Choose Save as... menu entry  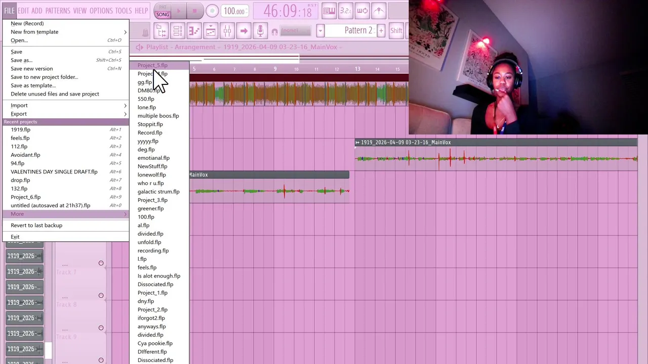point(66,60)
